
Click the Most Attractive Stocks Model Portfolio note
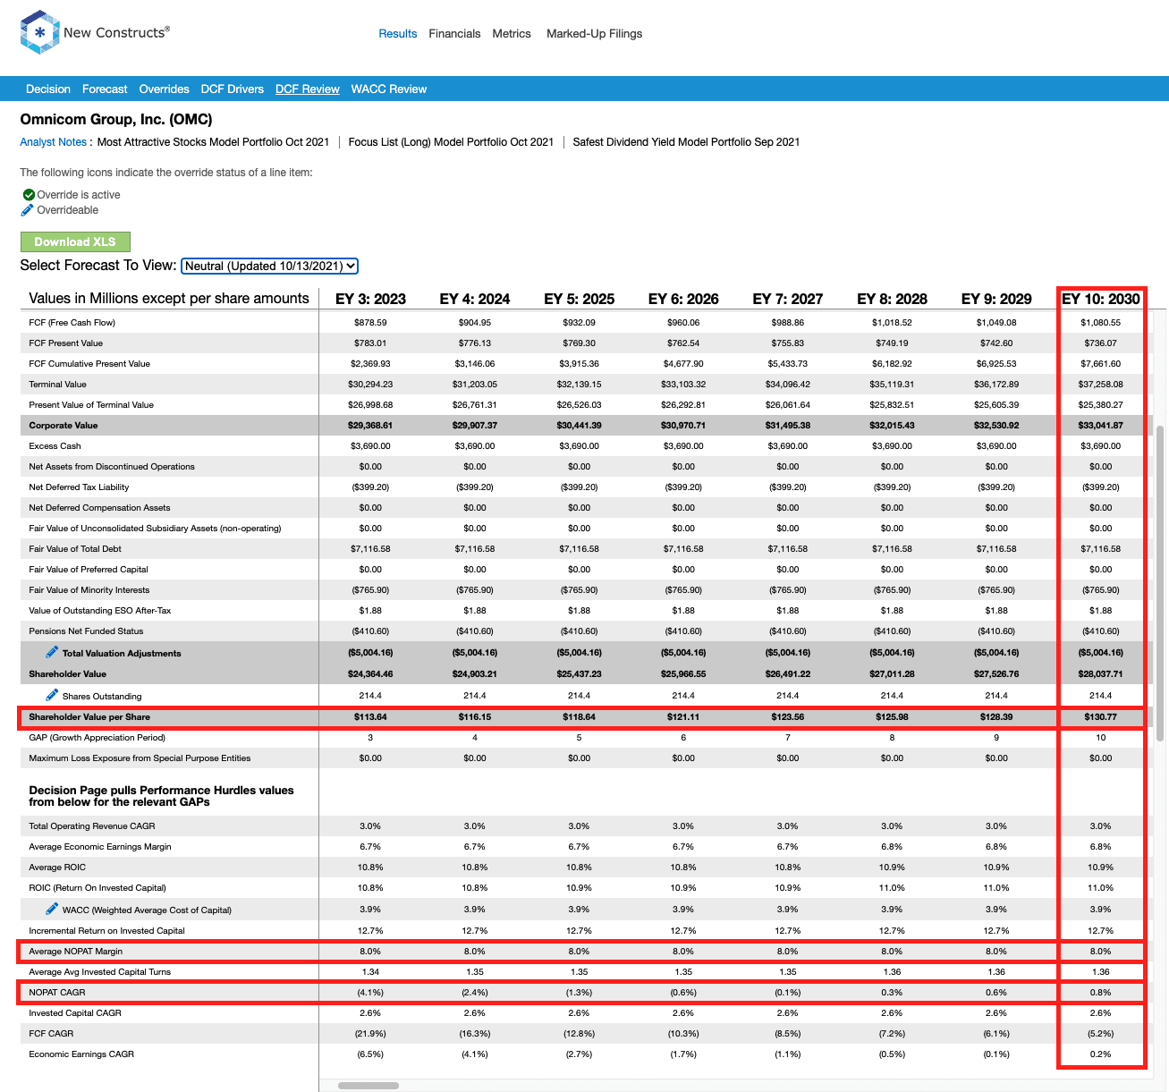coord(213,142)
